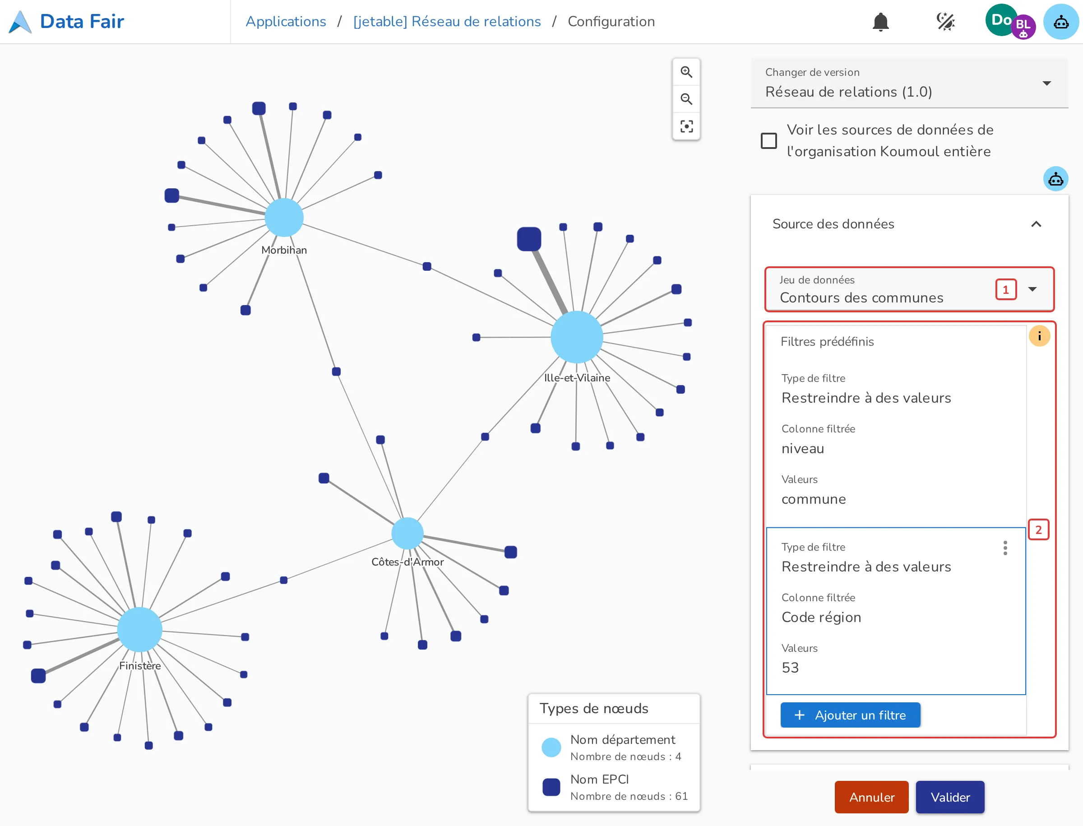Click the zoom in graph icon
This screenshot has height=826, width=1083.
coord(686,72)
